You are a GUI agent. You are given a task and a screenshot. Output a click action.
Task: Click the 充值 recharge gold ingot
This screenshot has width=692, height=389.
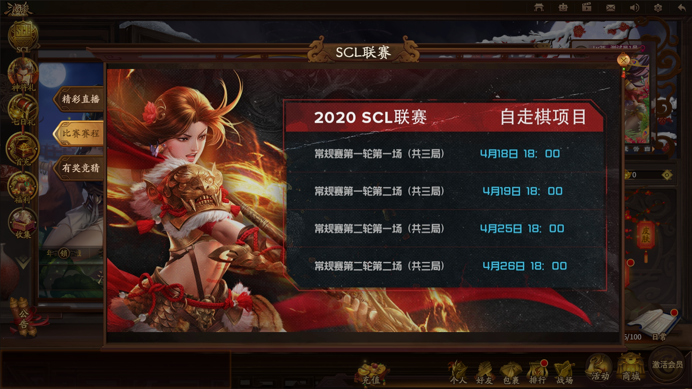pyautogui.click(x=372, y=373)
